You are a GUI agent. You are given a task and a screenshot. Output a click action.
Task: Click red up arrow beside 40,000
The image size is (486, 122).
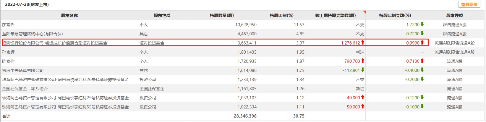(x=363, y=98)
